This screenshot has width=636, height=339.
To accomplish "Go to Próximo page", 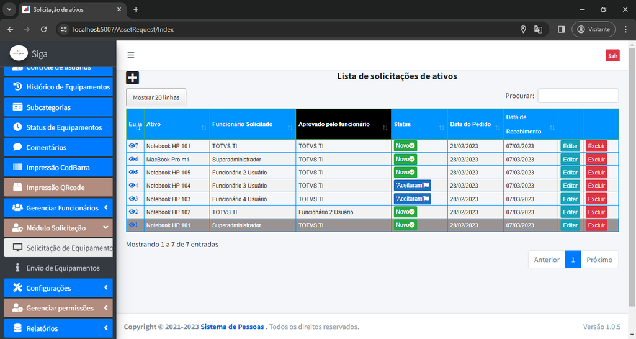I will coord(599,260).
